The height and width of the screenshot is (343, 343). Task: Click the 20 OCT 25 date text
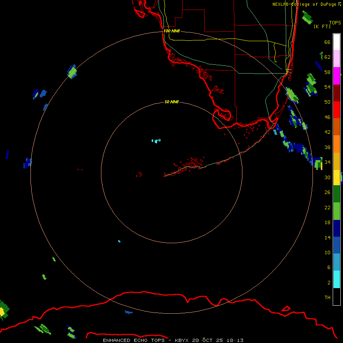(208, 340)
